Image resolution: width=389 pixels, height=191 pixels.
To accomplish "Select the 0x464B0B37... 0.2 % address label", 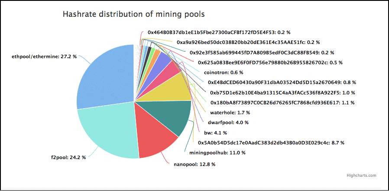I will coord(219,32).
